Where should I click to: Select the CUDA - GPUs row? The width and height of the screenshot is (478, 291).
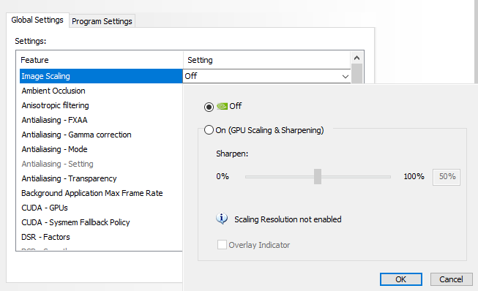pyautogui.click(x=101, y=208)
